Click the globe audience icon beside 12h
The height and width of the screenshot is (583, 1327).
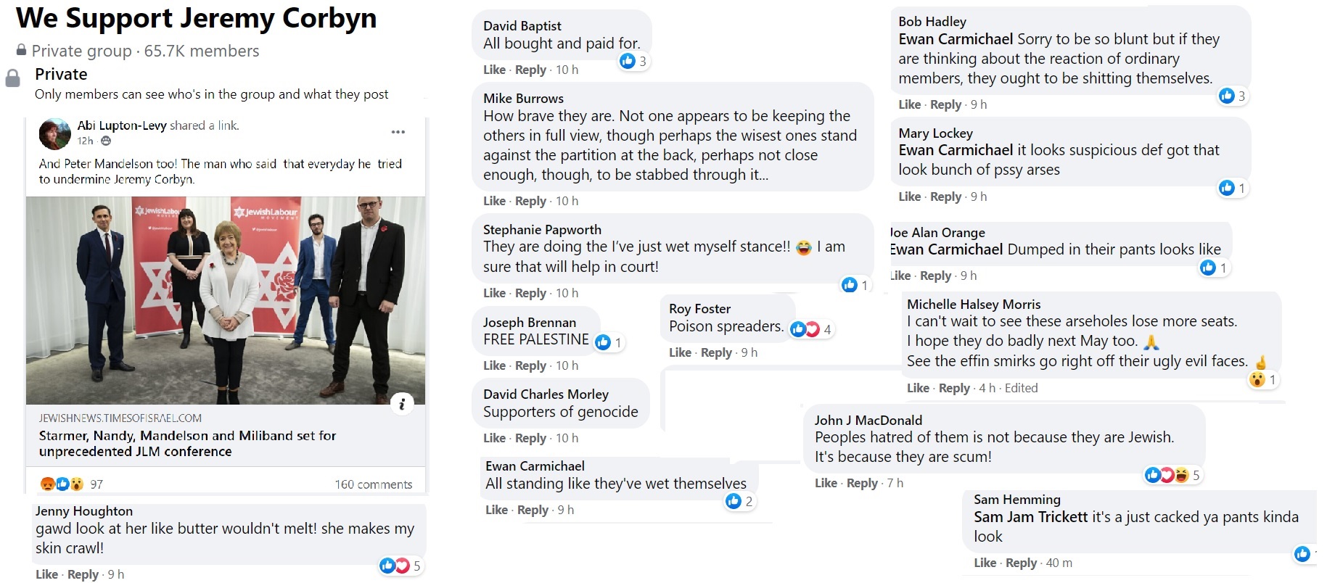(106, 141)
